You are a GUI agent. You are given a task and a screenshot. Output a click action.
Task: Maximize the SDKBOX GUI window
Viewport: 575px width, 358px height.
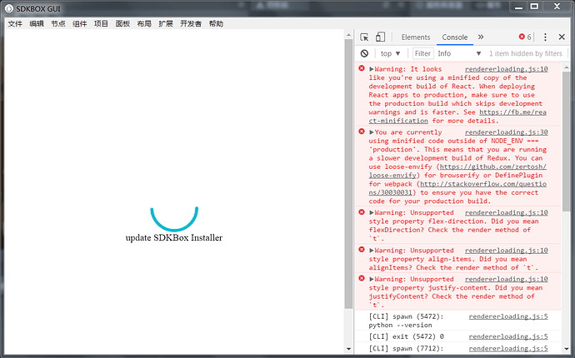[x=535, y=7]
